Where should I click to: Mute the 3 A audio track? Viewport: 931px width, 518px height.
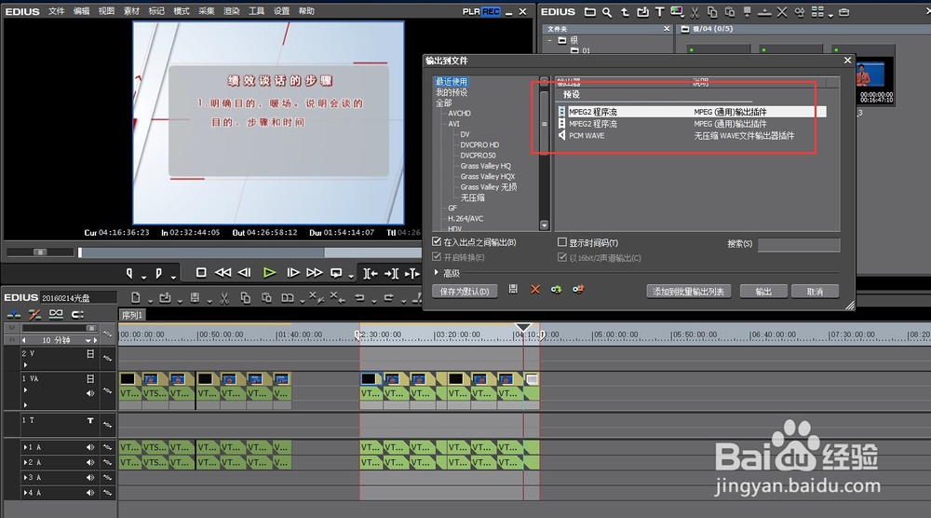click(90, 478)
